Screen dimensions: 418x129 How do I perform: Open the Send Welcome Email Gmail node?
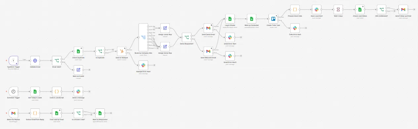(x=208, y=51)
